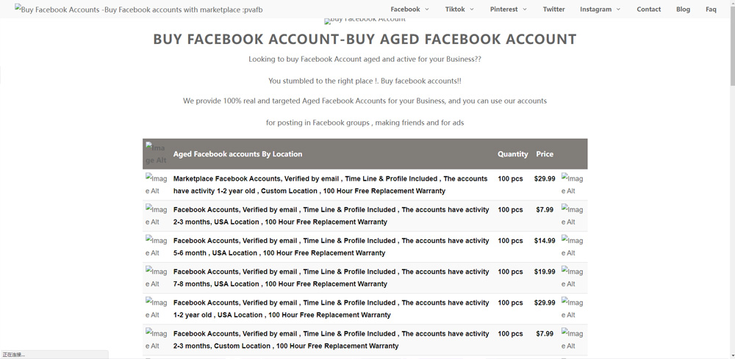The width and height of the screenshot is (735, 359).
Task: Click the image icon left of the Marketplace Facebook Accounts row
Action: [157, 184]
